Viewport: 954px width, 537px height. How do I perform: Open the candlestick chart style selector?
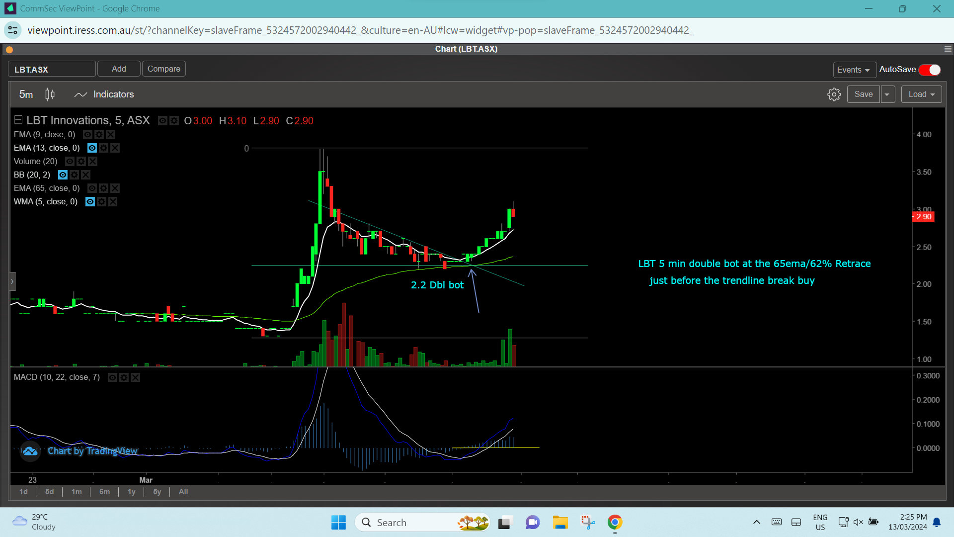(x=50, y=94)
